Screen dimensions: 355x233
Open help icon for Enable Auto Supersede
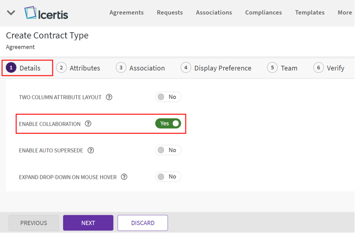pyautogui.click(x=91, y=150)
